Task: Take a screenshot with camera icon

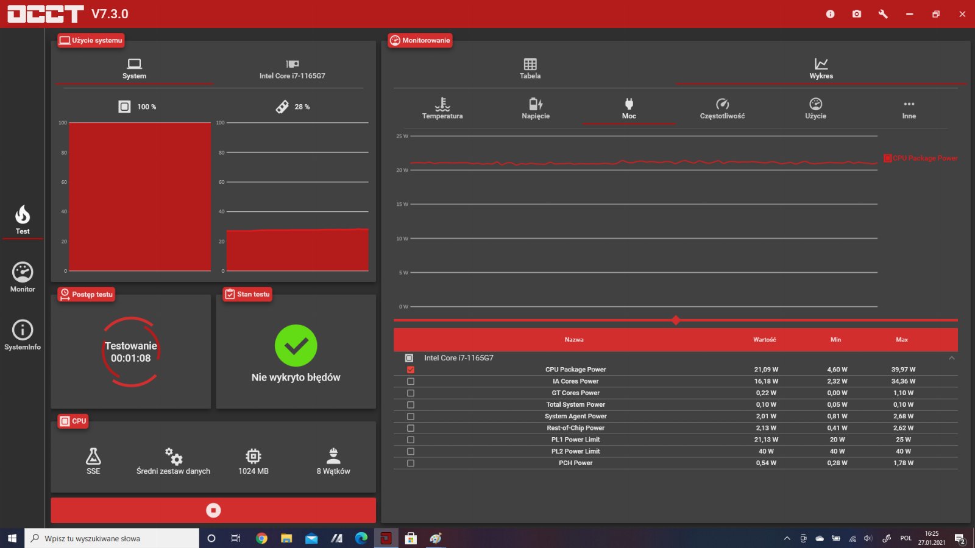Action: click(x=857, y=14)
